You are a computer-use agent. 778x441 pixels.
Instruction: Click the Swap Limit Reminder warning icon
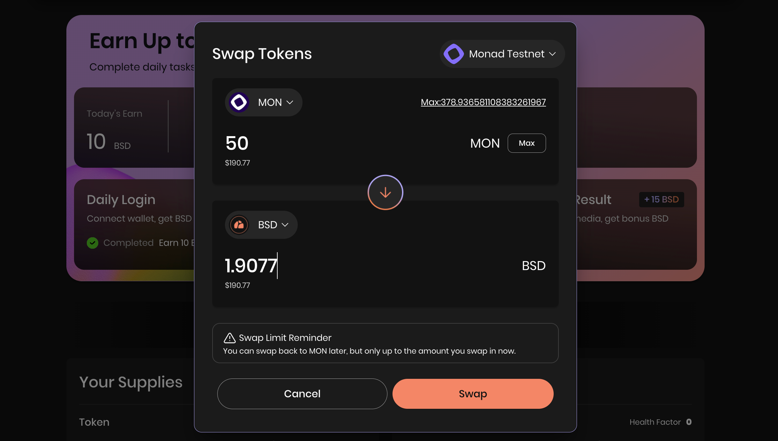(229, 338)
